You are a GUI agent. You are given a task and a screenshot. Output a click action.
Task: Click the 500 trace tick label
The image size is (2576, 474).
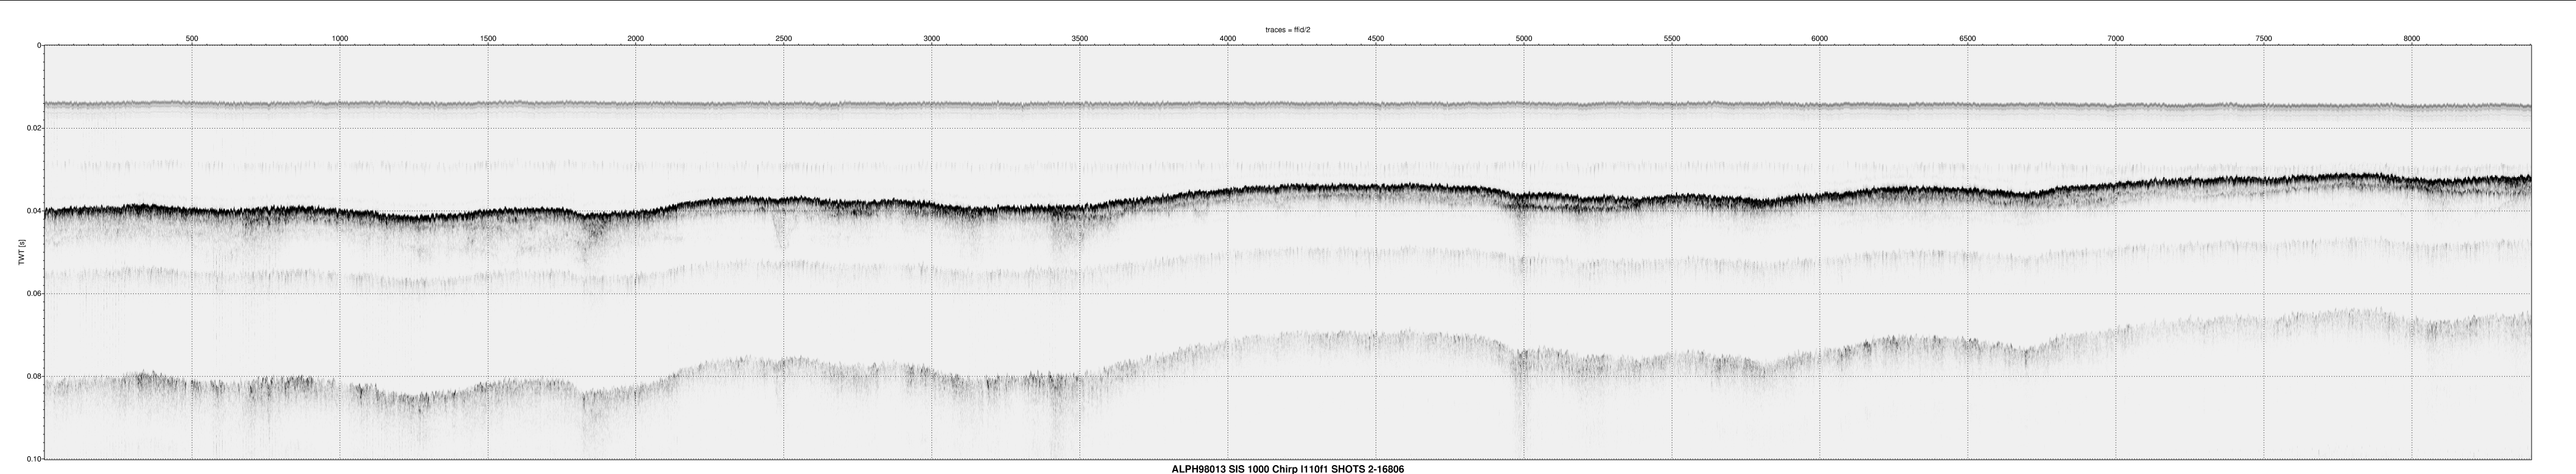click(x=192, y=38)
